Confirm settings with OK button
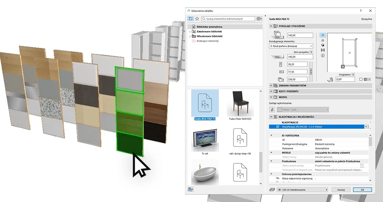Image resolution: width=383 pixels, height=202 pixels. [x=362, y=190]
